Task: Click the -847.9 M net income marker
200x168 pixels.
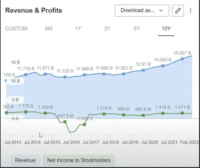Action: pyautogui.click(x=65, y=121)
